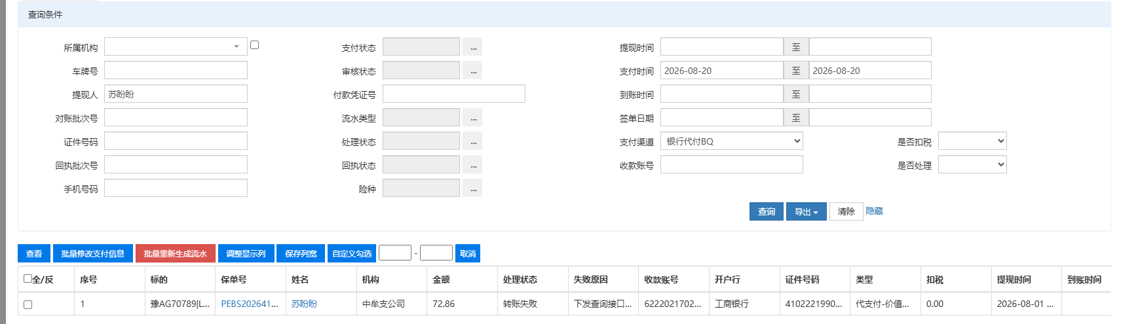Image resolution: width=1121 pixels, height=324 pixels.
Task: Click the blue 查询 button
Action: click(767, 211)
